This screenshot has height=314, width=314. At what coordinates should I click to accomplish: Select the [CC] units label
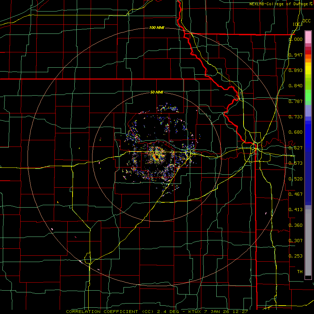(x=298, y=24)
